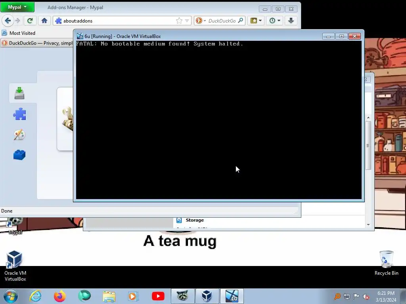
Task: Maximize the 6u VirtualBox VM window
Action: (341, 36)
